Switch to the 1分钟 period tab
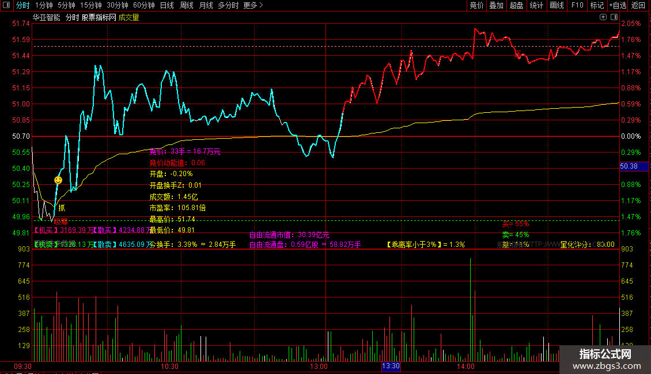Viewport: 651px width, 374px height. pos(44,5)
